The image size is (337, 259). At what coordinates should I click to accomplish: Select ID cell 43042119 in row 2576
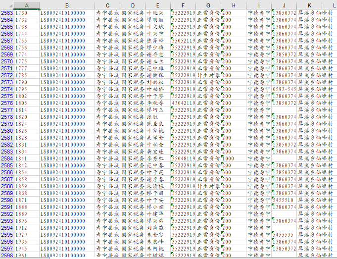click(183, 103)
